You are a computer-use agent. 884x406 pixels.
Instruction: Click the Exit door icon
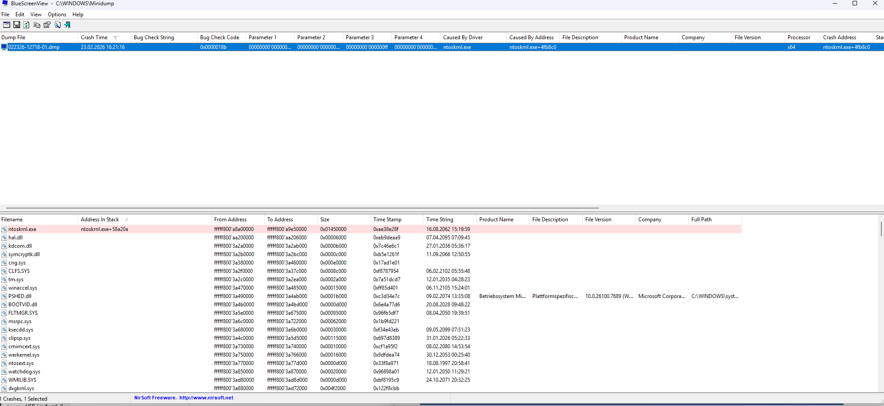[x=68, y=25]
